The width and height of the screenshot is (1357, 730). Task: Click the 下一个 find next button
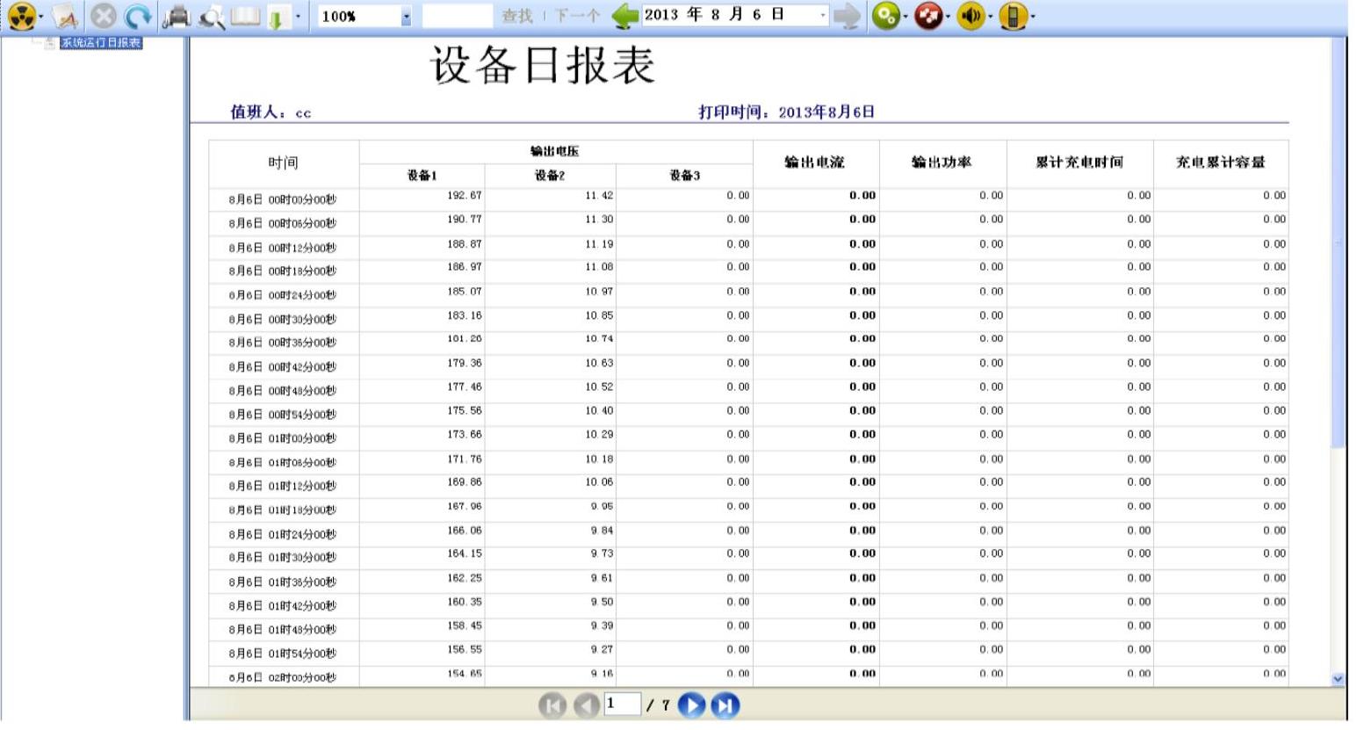coord(577,16)
